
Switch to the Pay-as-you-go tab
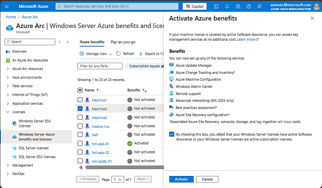(123, 42)
